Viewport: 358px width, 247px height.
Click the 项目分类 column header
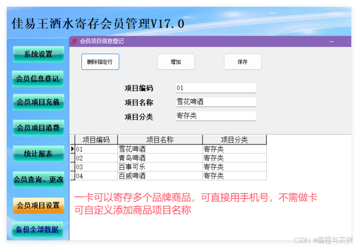click(x=235, y=140)
